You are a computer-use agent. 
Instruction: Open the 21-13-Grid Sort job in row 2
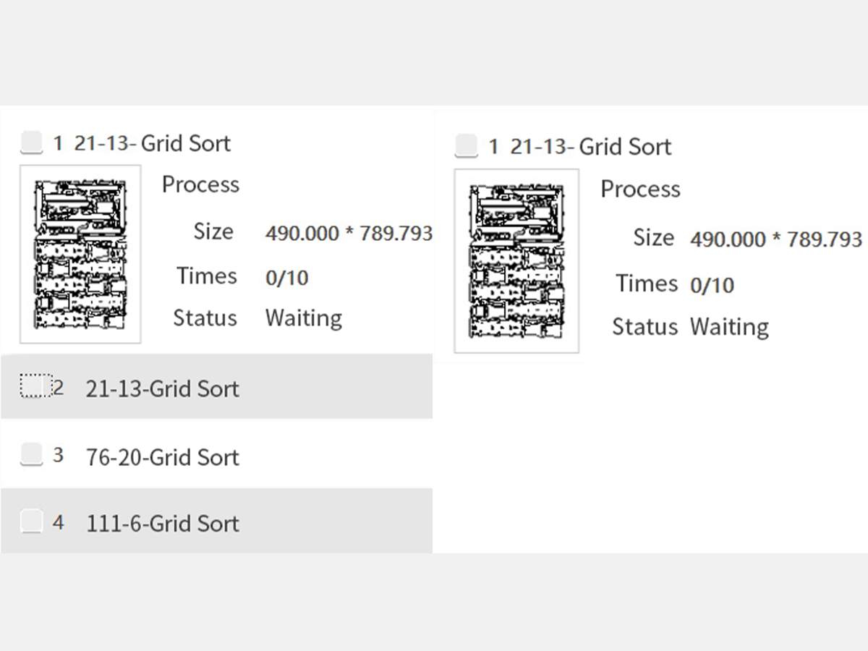pos(163,388)
